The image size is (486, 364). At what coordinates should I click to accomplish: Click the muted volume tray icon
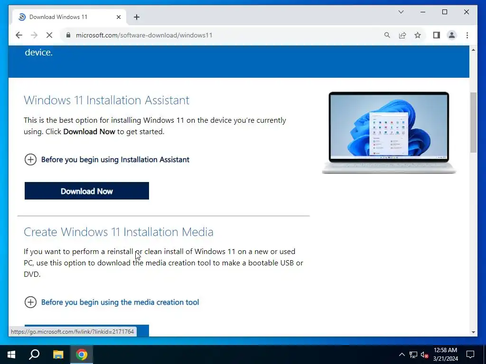424,355
